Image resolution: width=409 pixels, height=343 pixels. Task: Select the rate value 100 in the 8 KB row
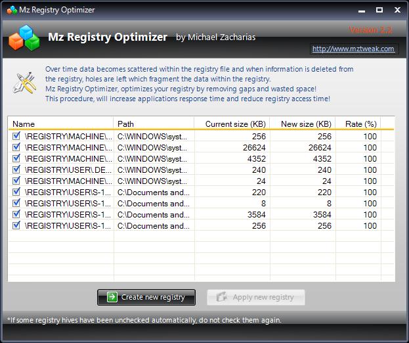(370, 204)
